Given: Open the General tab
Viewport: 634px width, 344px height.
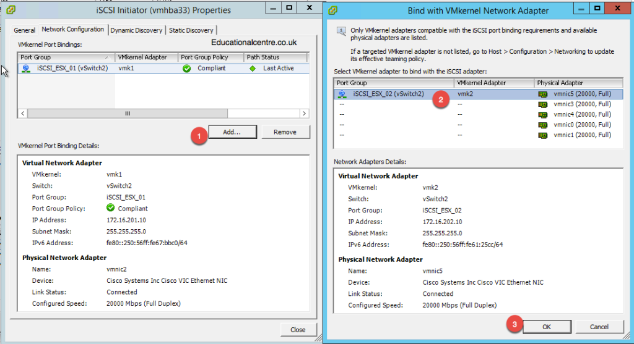Looking at the screenshot, I should 24,30.
